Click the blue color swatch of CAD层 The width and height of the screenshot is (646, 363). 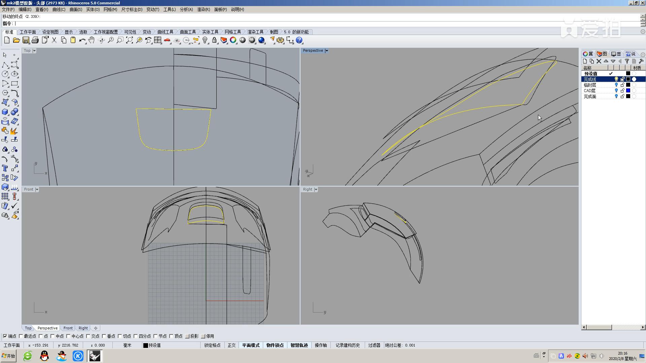coord(628,91)
